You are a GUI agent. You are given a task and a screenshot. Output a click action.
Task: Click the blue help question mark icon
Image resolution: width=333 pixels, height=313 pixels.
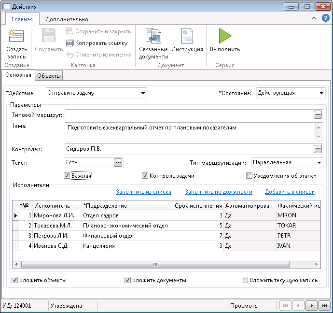326,18
